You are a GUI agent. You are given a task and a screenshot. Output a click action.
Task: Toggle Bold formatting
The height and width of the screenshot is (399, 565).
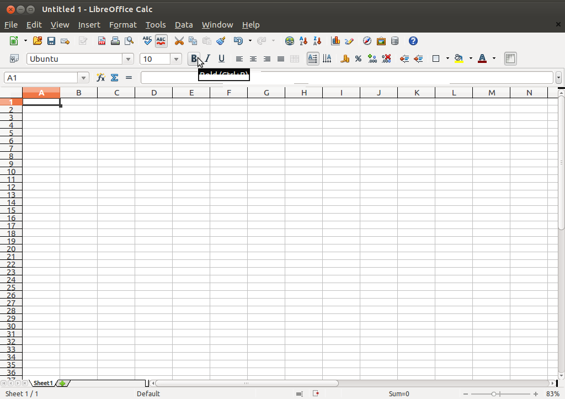(194, 58)
